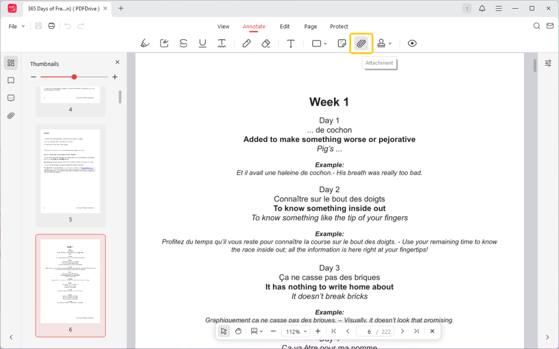
Task: Toggle the Thumbnails sidebar panel
Action: tap(11, 63)
